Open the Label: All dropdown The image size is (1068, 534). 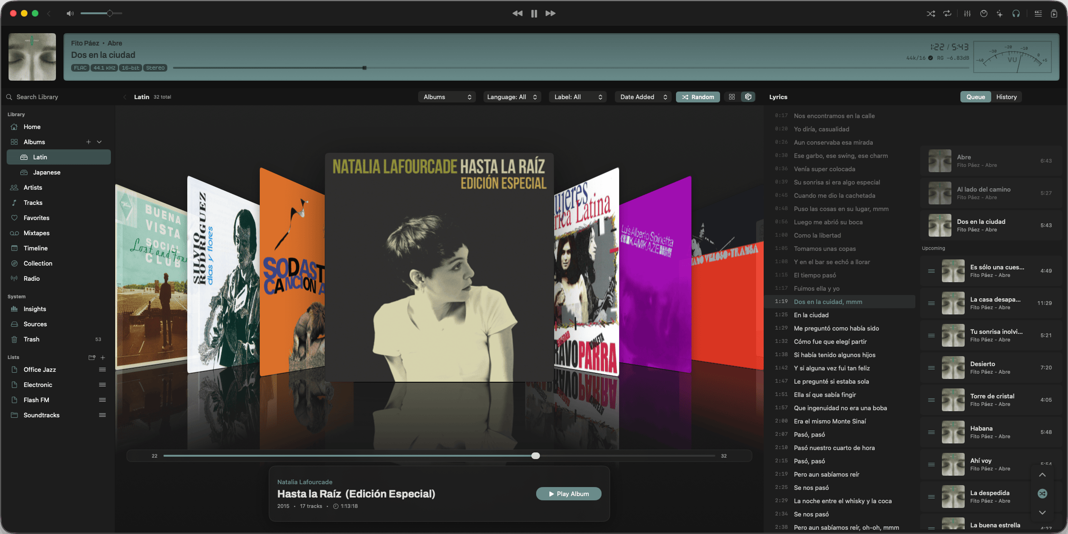coord(577,97)
